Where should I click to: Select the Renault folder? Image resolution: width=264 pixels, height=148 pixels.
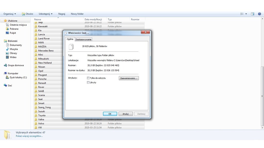coord(42,83)
